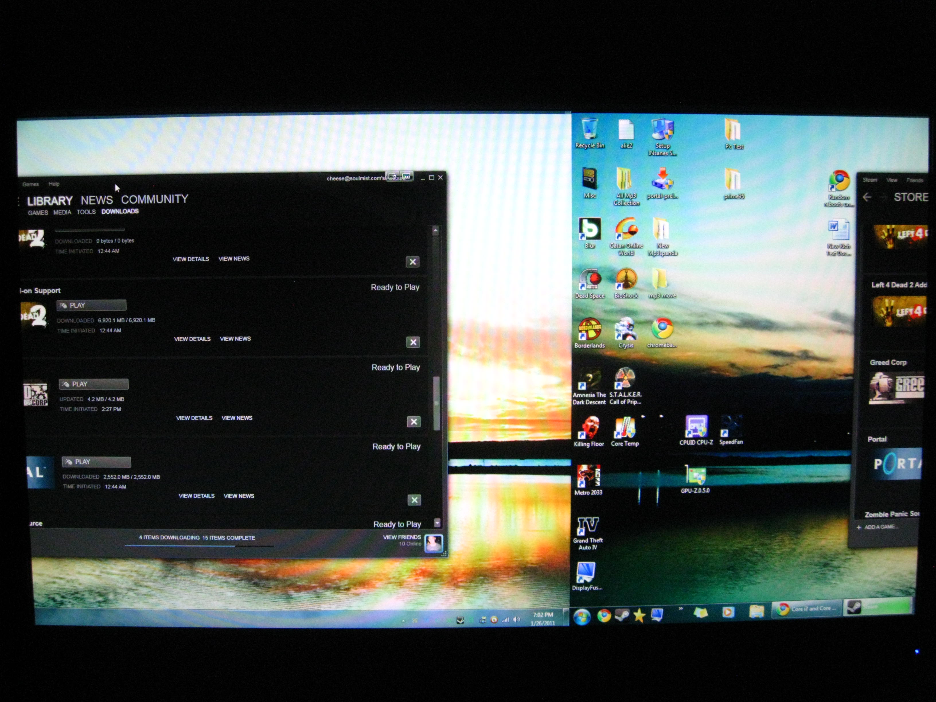The height and width of the screenshot is (702, 936).
Task: Open the COMMUNITY section in Steam
Action: pyautogui.click(x=155, y=199)
